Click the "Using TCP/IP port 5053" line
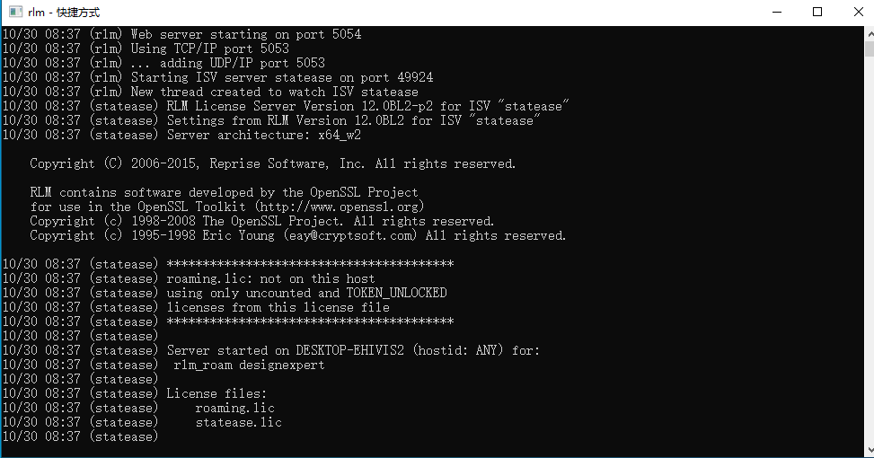 210,48
